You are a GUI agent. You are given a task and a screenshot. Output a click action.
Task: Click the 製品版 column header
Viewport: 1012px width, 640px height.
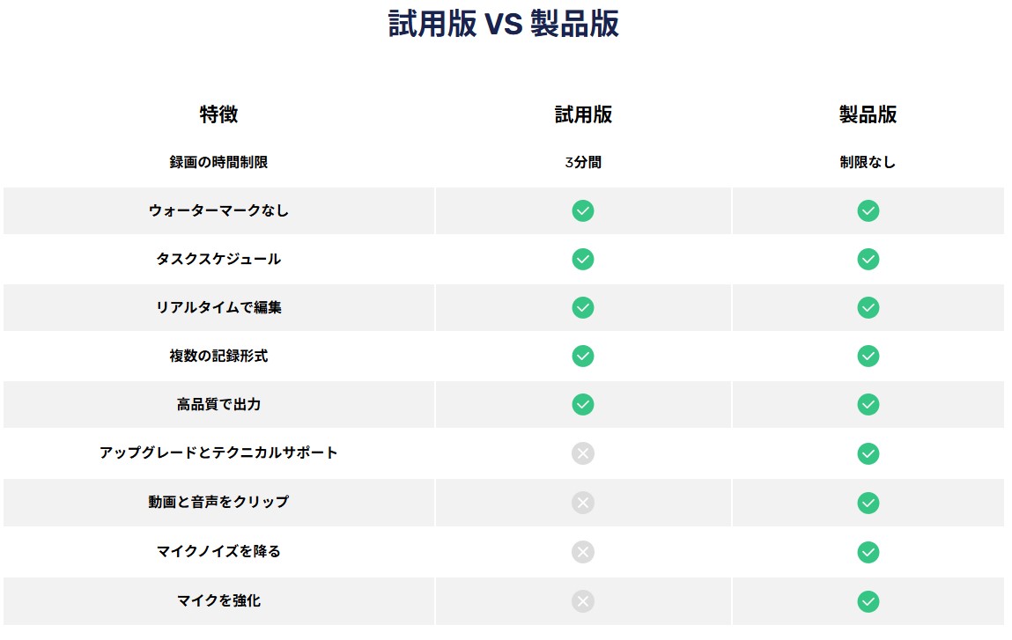(x=868, y=114)
